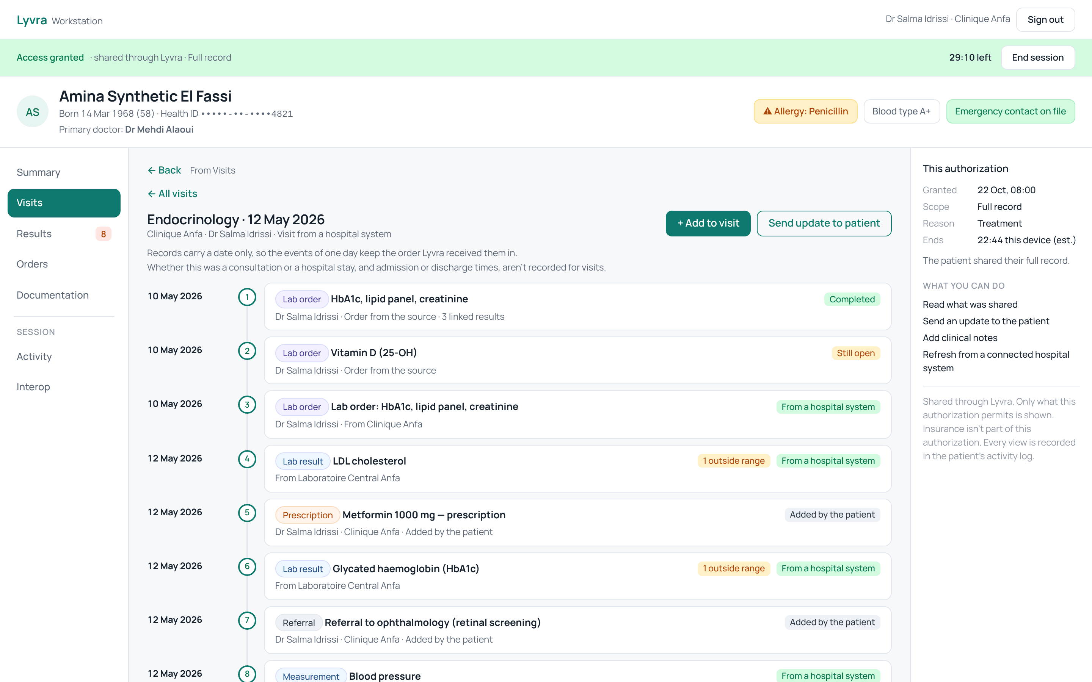Click timeline marker number 3

tap(247, 405)
